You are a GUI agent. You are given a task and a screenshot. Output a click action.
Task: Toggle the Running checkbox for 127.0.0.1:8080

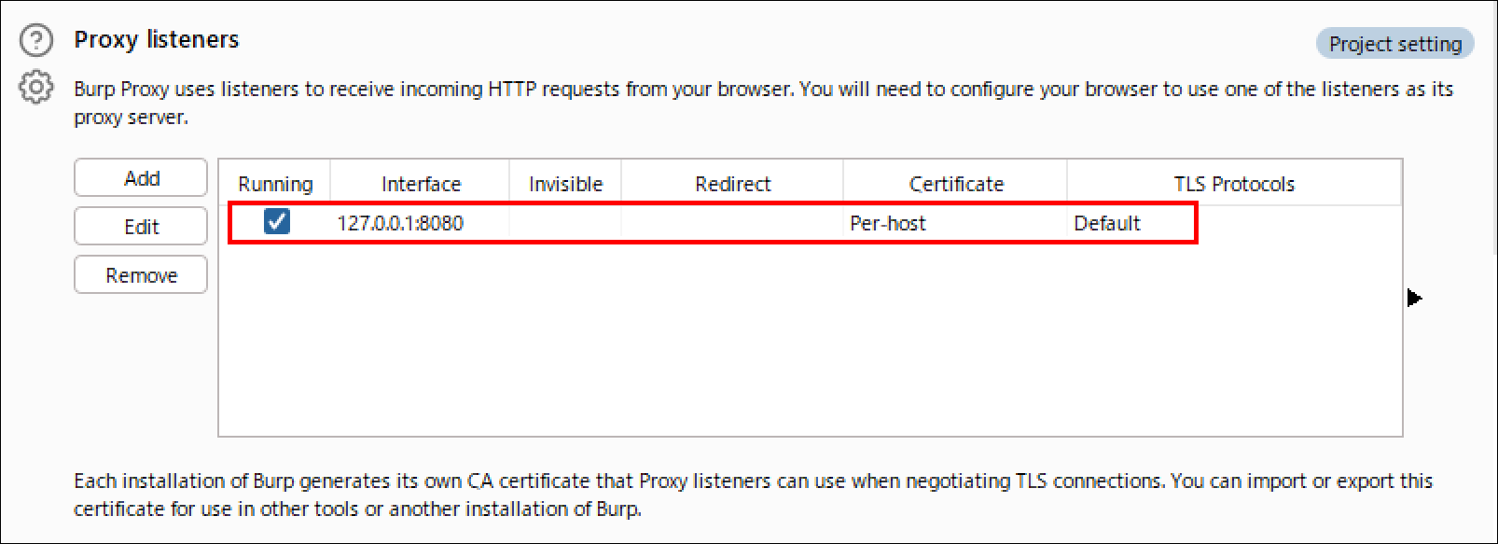277,222
